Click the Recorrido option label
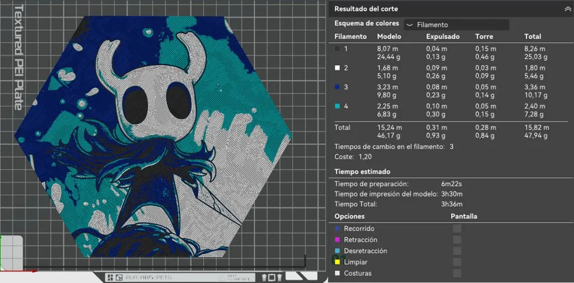Image resolution: width=574 pixels, height=283 pixels. coord(359,229)
